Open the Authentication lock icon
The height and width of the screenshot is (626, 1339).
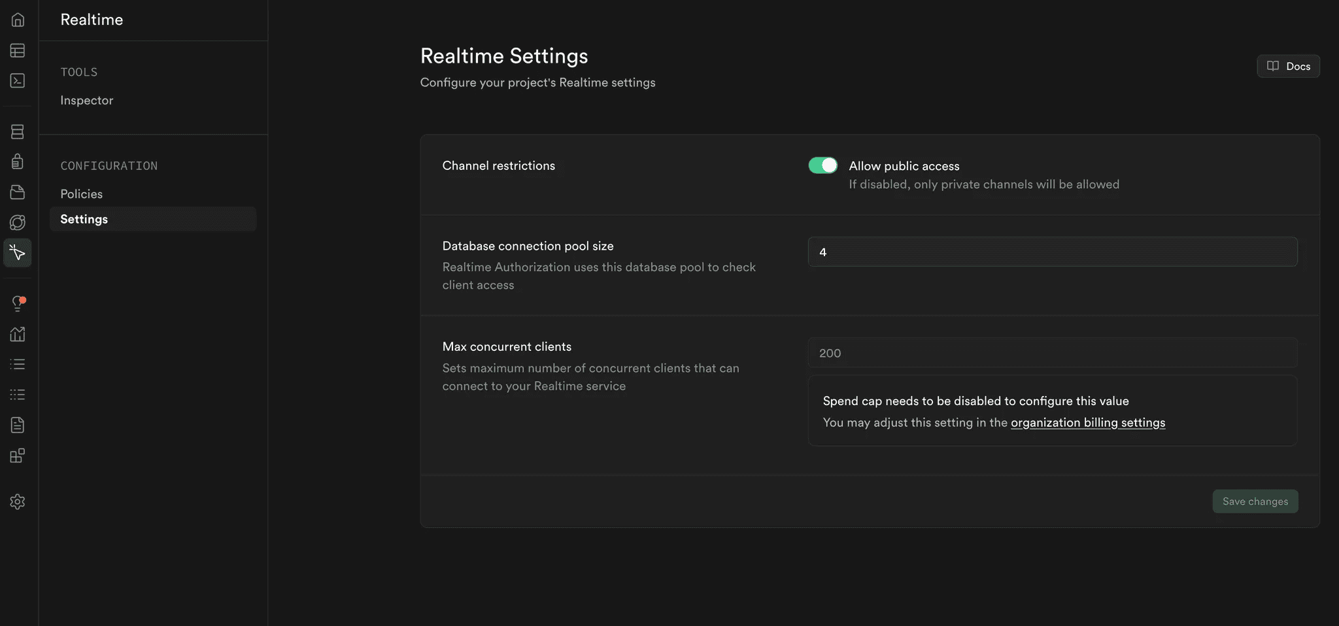tap(18, 161)
